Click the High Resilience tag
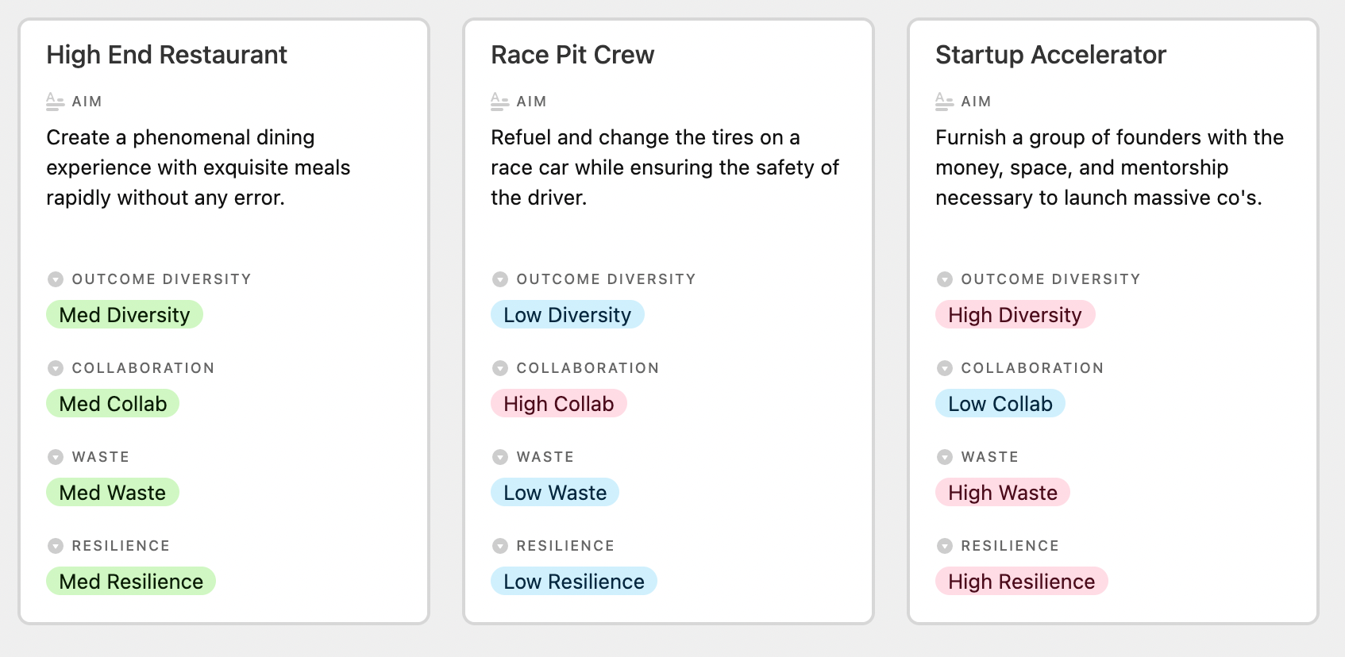This screenshot has height=657, width=1345. coord(1022,582)
